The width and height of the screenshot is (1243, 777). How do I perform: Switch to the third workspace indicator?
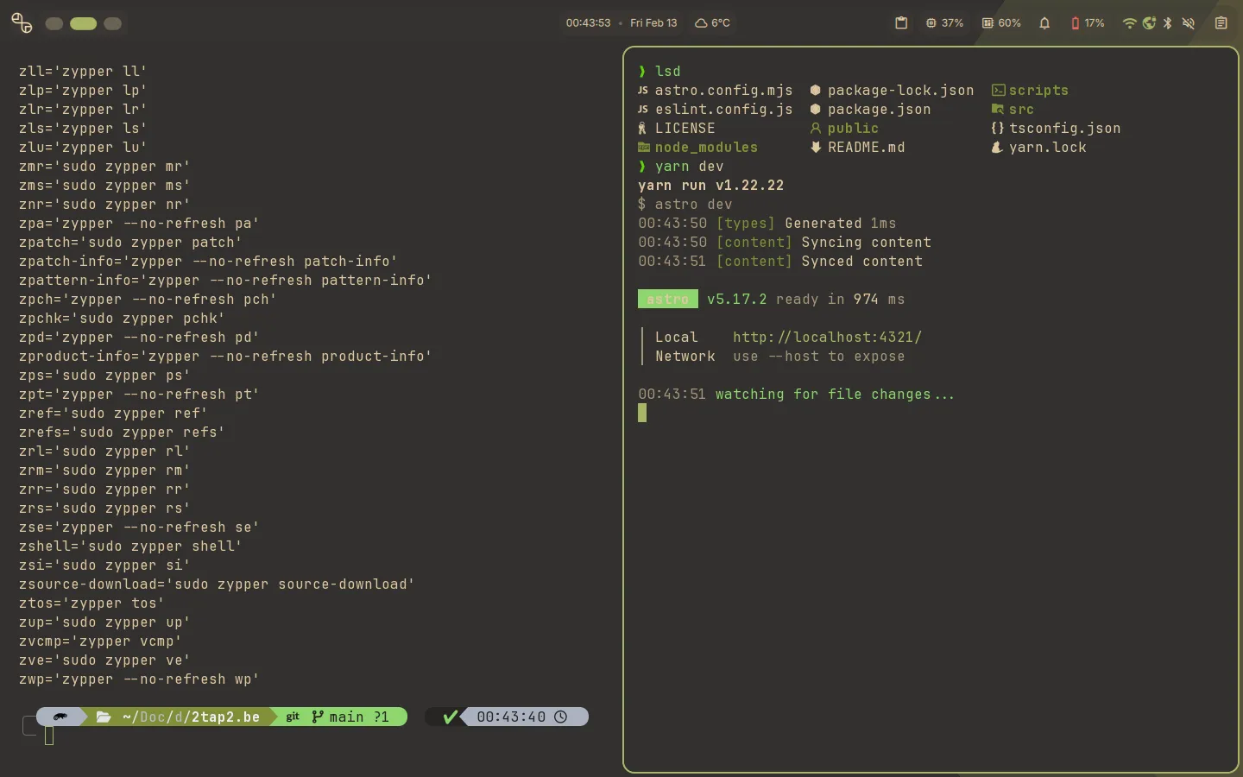click(113, 24)
